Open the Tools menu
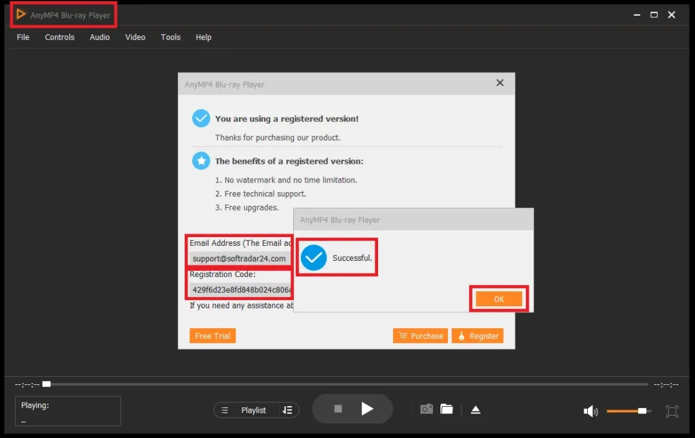This screenshot has height=438, width=695. pos(170,37)
